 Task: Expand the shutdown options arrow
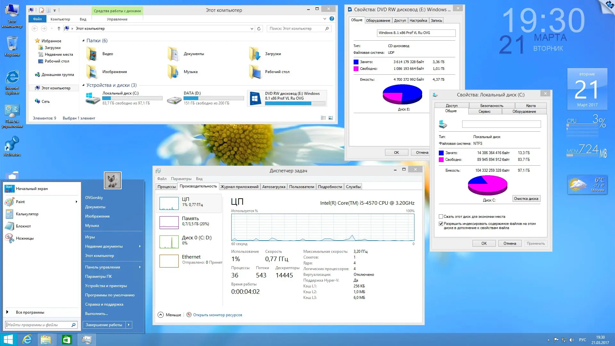(x=129, y=325)
